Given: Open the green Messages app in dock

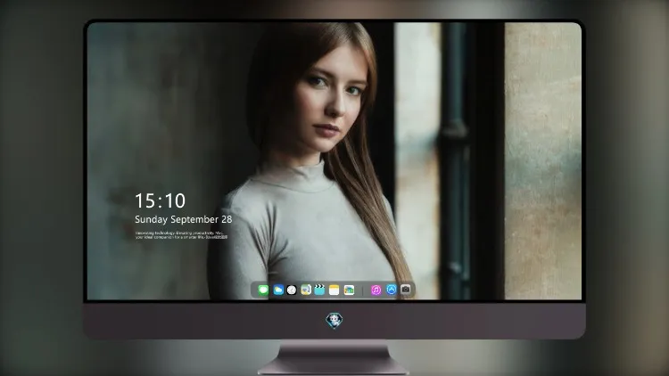Looking at the screenshot, I should click(x=263, y=290).
